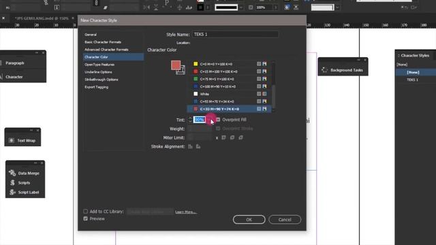The width and height of the screenshot is (436, 245).
Task: Select the first Miter Limit join icon
Action: tap(224, 137)
